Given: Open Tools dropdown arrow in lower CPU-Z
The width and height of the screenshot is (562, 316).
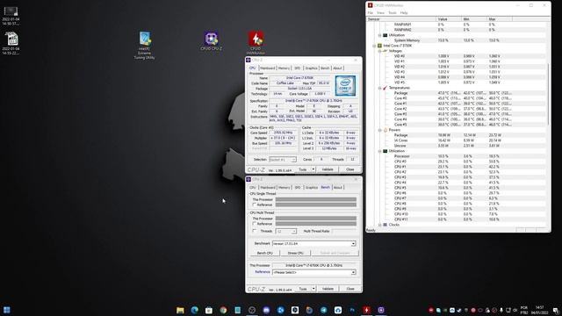Looking at the screenshot, I should pyautogui.click(x=313, y=289).
